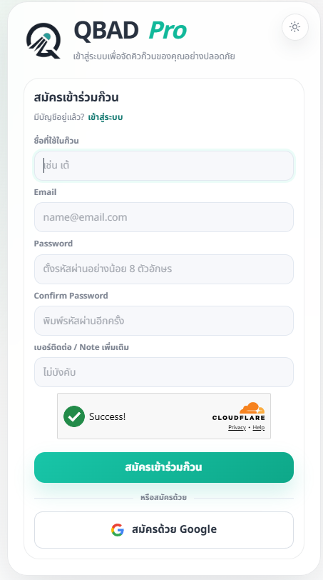Select the Password field
323x580 pixels.
(164, 269)
